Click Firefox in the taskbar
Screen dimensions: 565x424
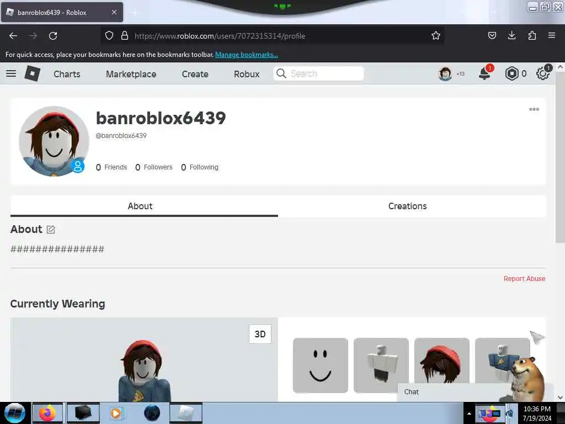pos(47,413)
